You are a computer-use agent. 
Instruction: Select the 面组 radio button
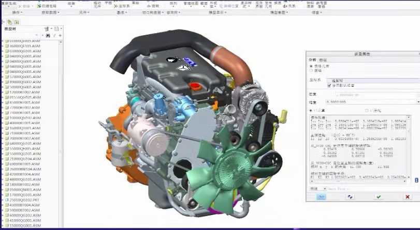(x=311, y=71)
